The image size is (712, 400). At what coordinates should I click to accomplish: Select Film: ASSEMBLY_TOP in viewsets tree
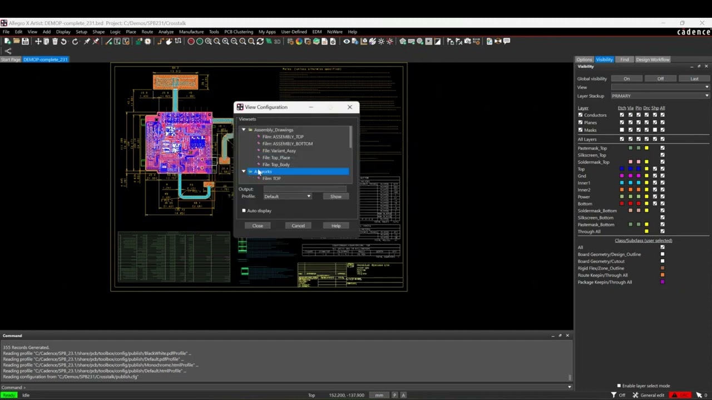[283, 137]
